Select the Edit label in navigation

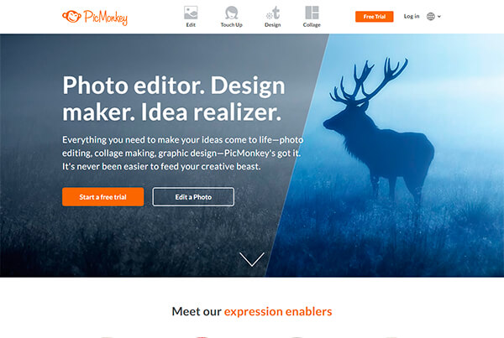click(191, 24)
